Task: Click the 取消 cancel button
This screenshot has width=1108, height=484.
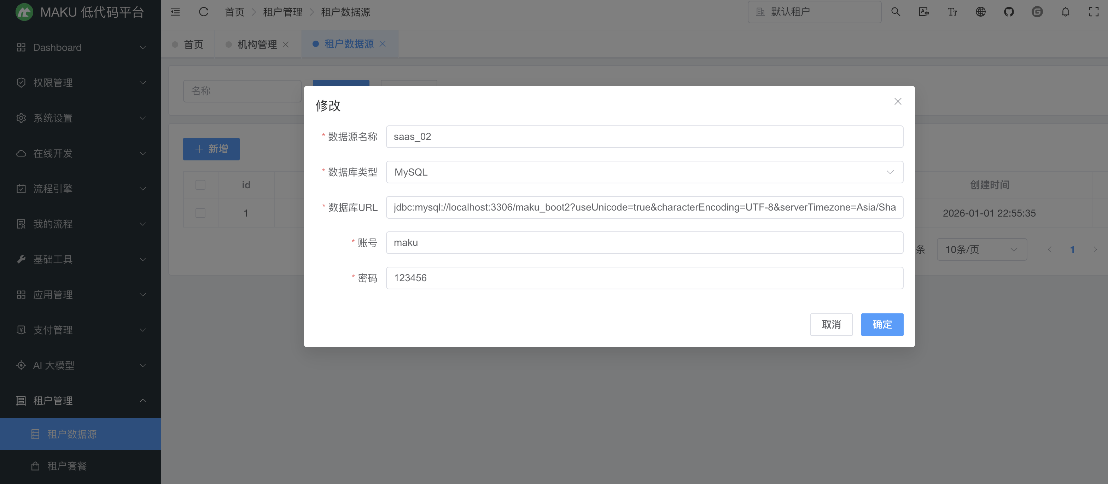Action: (831, 325)
